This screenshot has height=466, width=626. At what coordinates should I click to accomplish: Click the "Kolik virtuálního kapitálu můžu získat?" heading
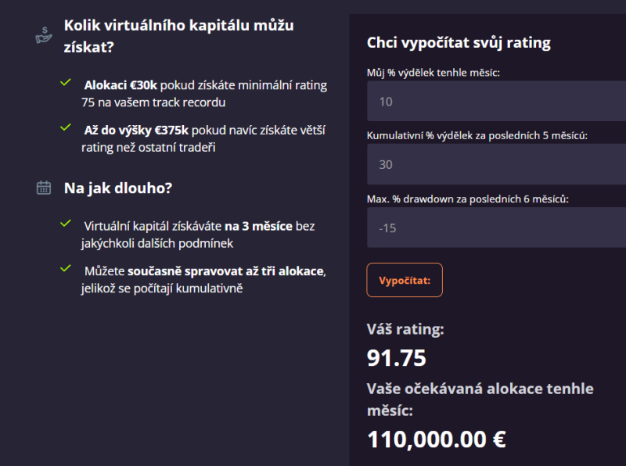(x=178, y=35)
